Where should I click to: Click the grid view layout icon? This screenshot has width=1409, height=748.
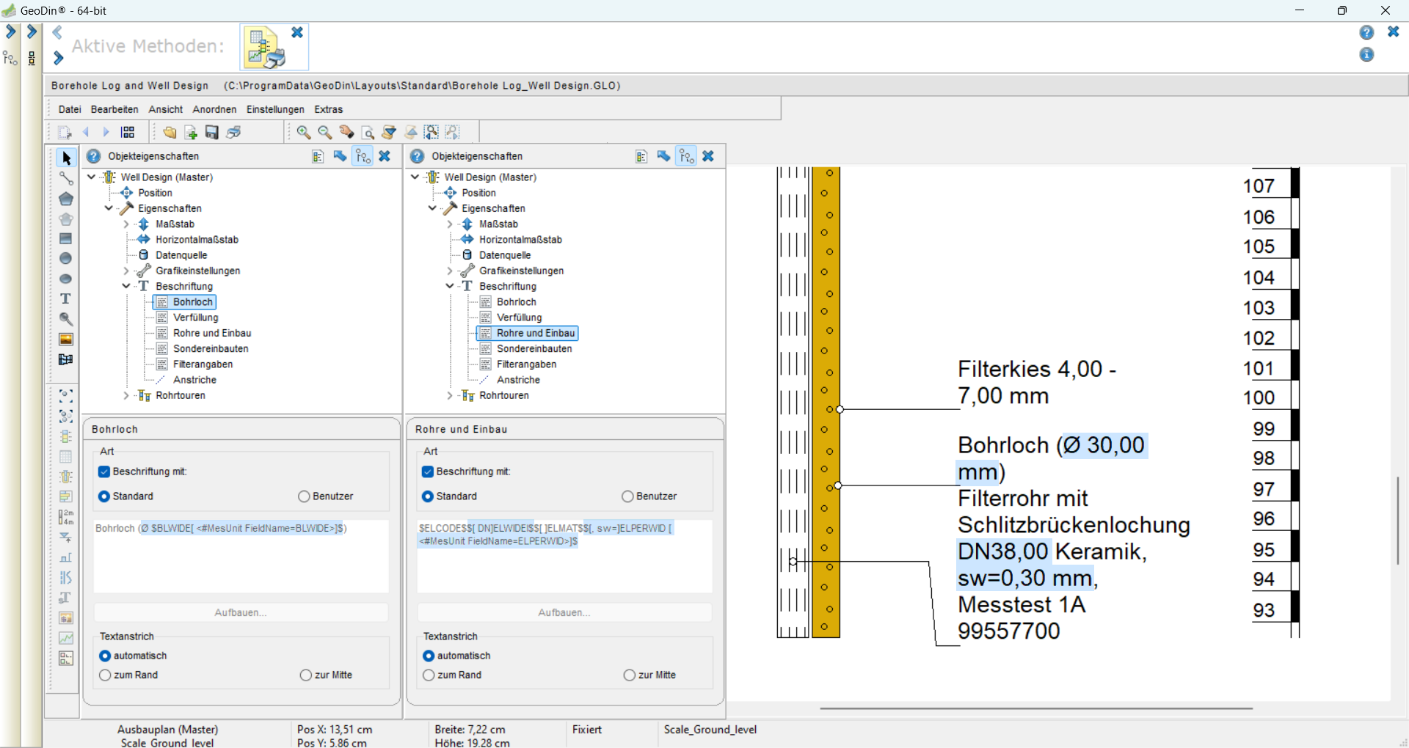tap(128, 132)
